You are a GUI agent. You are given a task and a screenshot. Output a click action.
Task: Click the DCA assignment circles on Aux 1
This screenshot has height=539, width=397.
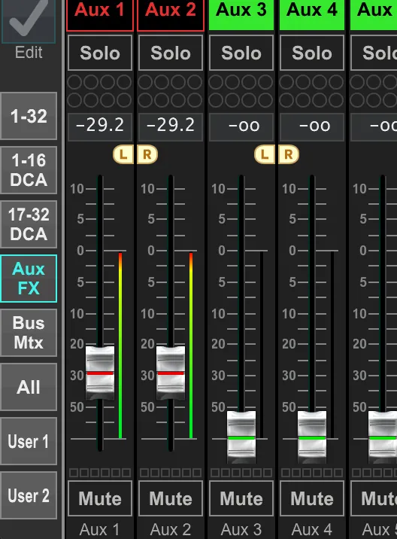[x=99, y=91]
